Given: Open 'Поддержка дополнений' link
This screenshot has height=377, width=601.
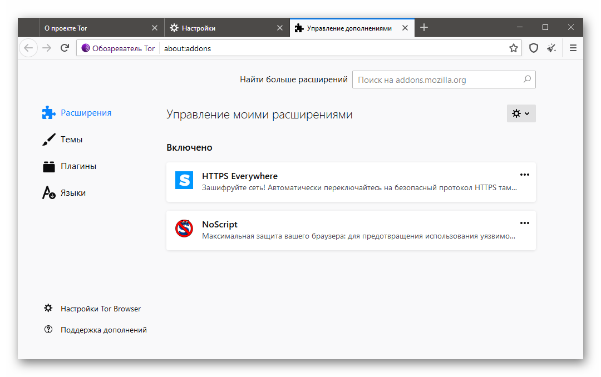Looking at the screenshot, I should point(104,330).
